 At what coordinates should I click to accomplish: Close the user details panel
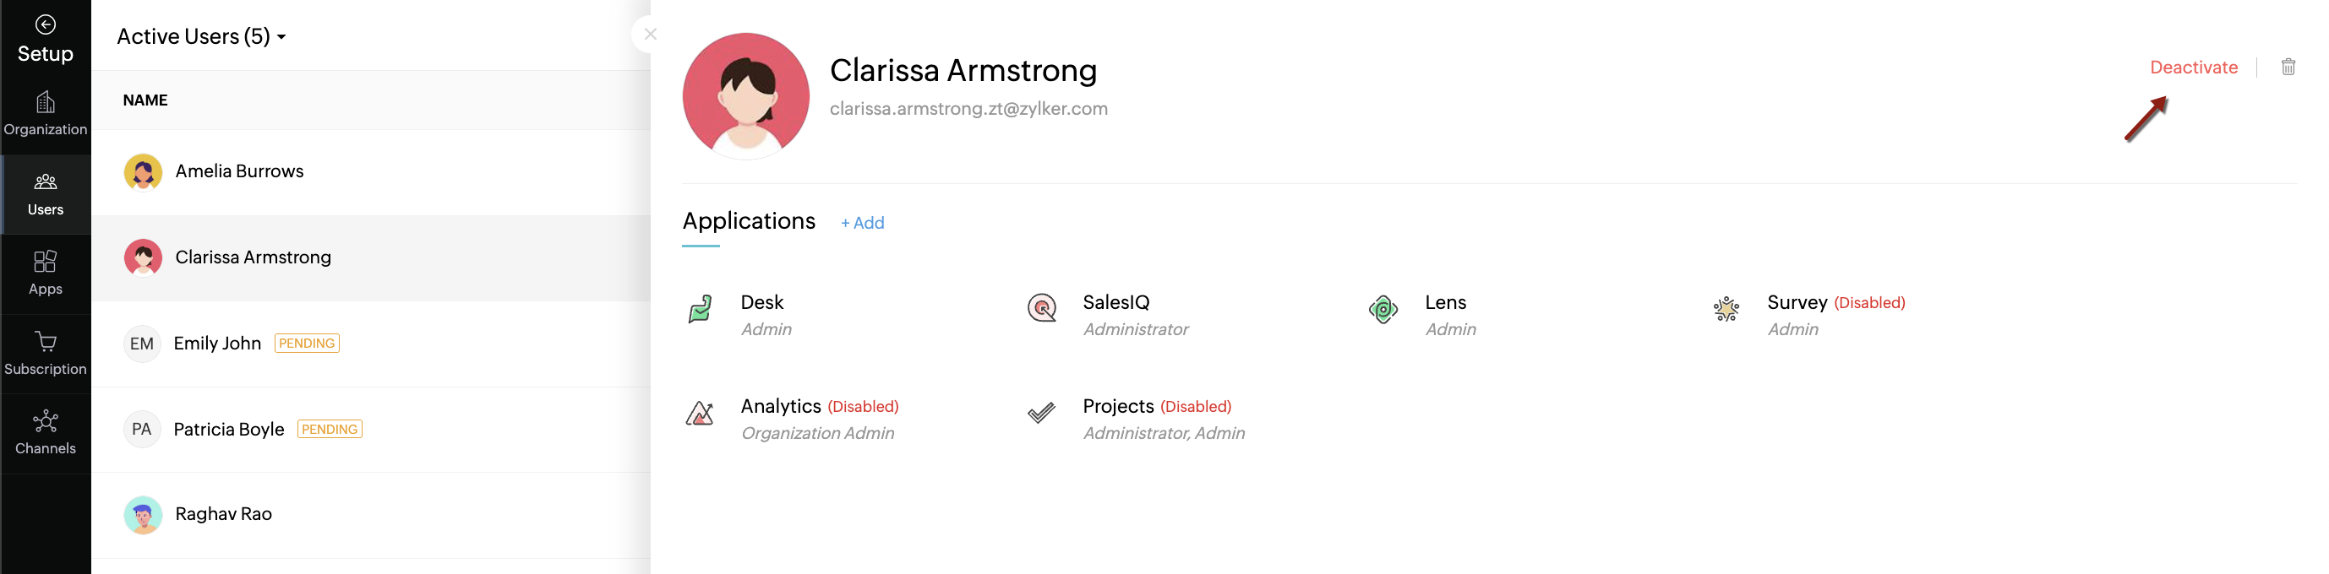(x=650, y=35)
